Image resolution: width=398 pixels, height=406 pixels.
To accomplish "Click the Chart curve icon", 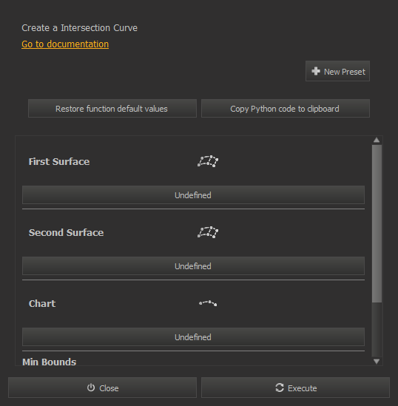I will (x=208, y=303).
